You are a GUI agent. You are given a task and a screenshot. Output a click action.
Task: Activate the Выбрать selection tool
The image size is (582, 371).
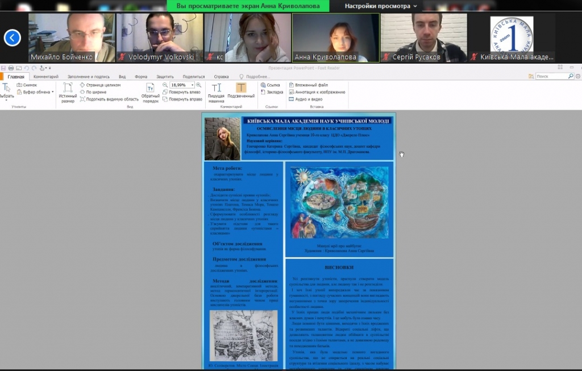[7, 91]
